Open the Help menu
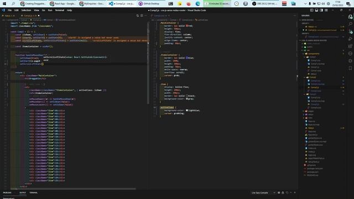Image resolution: width=354 pixels, height=199 pixels. [x=69, y=10]
